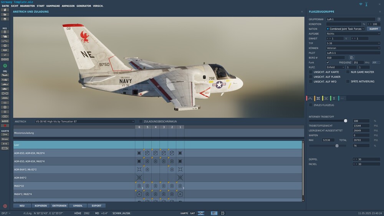384x216 pixels.
Task: Switch to the SAT map mode
Action: tap(192, 213)
